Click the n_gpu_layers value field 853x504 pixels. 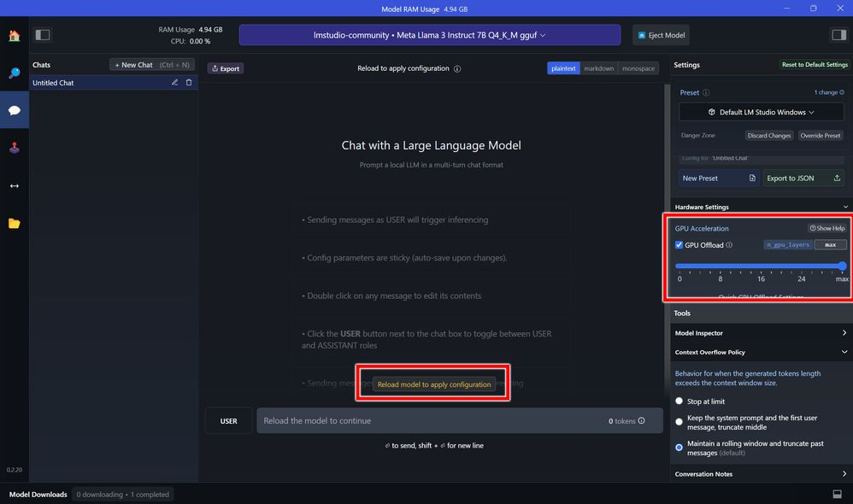coord(788,244)
